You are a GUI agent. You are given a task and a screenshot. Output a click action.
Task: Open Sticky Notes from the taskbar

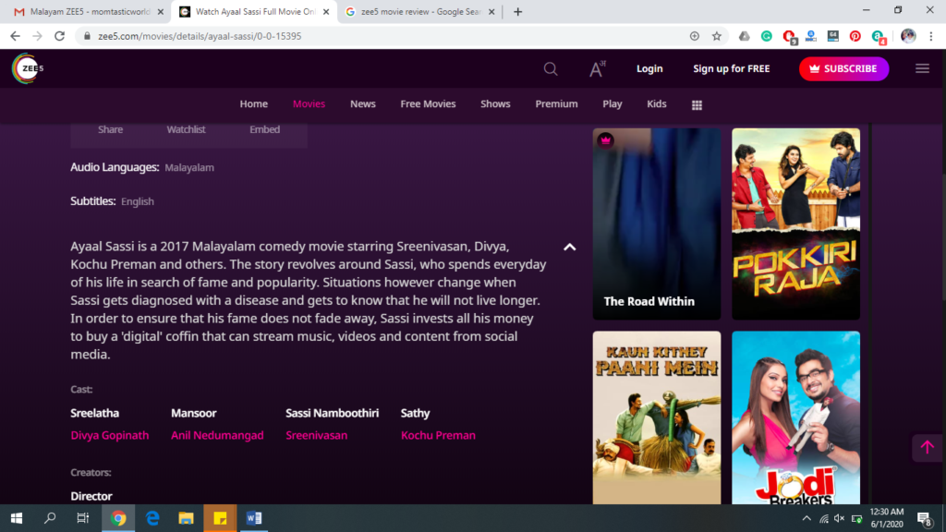[x=220, y=518]
